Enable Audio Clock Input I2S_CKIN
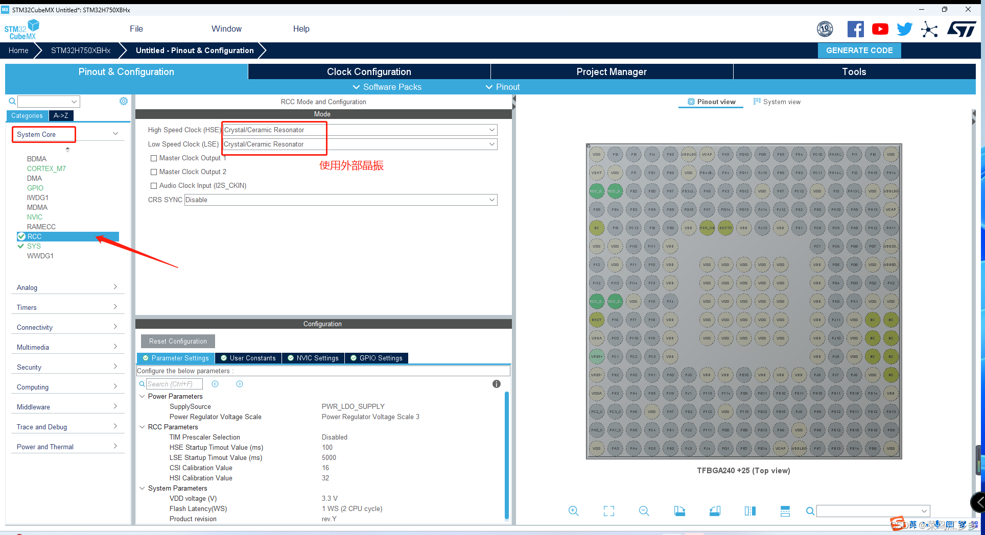This screenshot has width=985, height=535. [154, 186]
